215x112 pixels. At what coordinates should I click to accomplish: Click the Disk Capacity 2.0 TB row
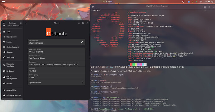56,76
